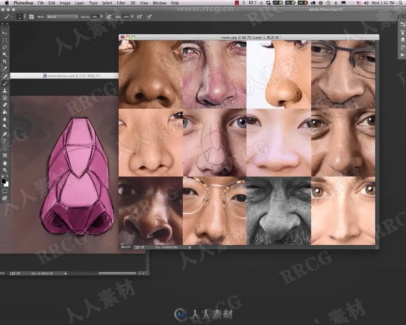Open the Brush Presets panel icon
The image size is (406, 325).
point(403,24)
